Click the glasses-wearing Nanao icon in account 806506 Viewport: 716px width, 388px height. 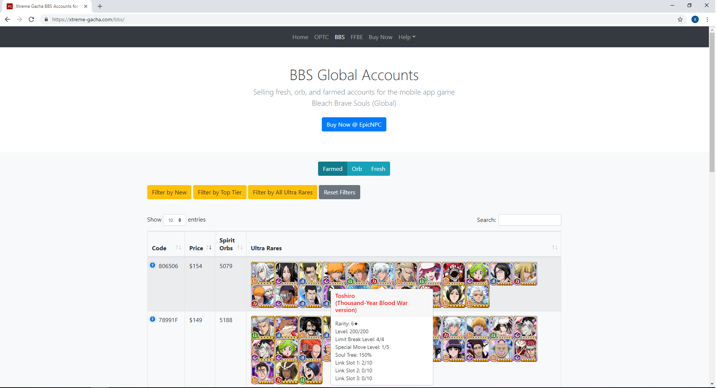pyautogui.click(x=502, y=274)
